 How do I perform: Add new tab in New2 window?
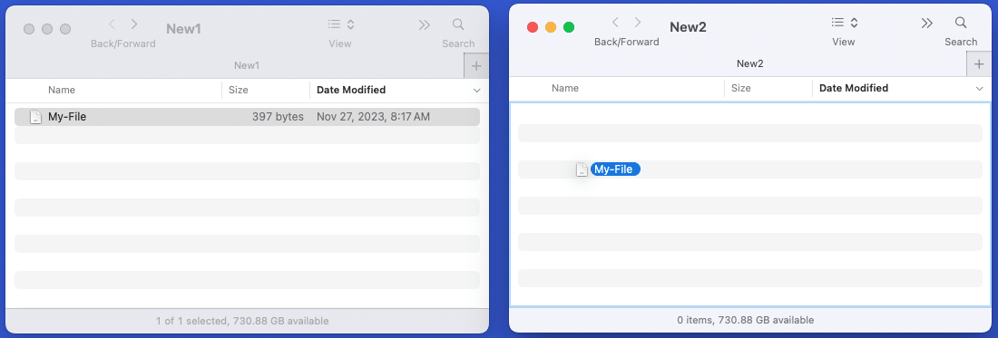point(979,64)
